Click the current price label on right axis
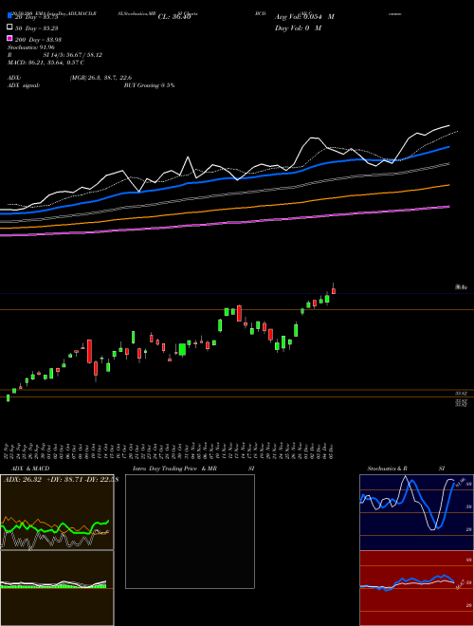The image size is (474, 626). (462, 287)
